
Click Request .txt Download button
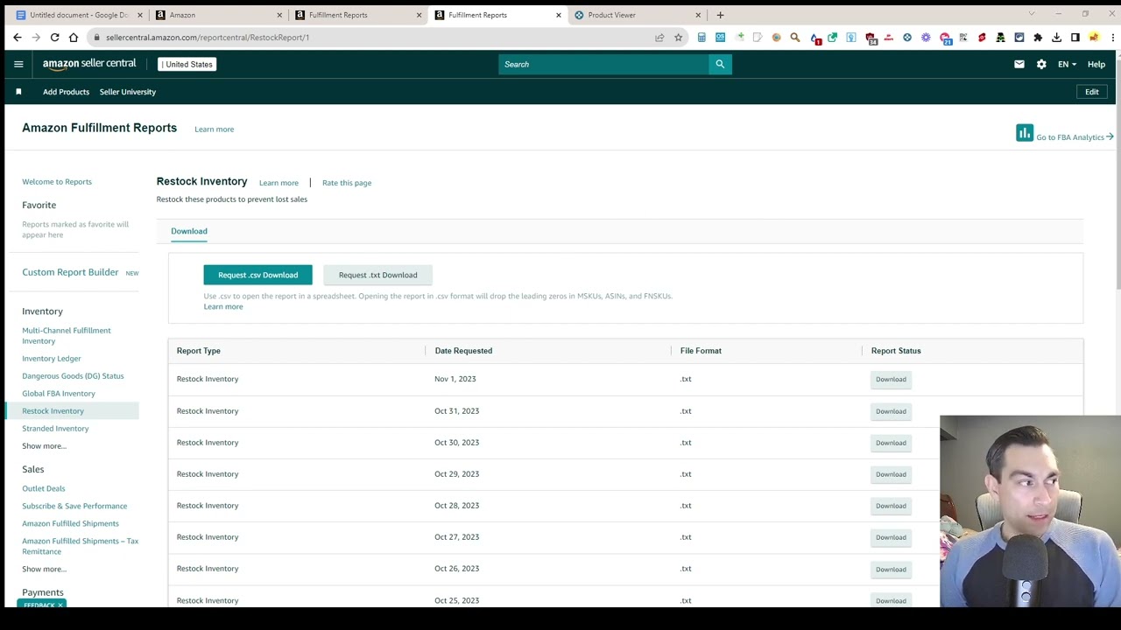377,275
